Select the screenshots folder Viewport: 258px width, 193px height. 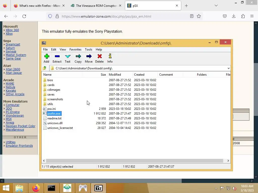[x=55, y=99]
